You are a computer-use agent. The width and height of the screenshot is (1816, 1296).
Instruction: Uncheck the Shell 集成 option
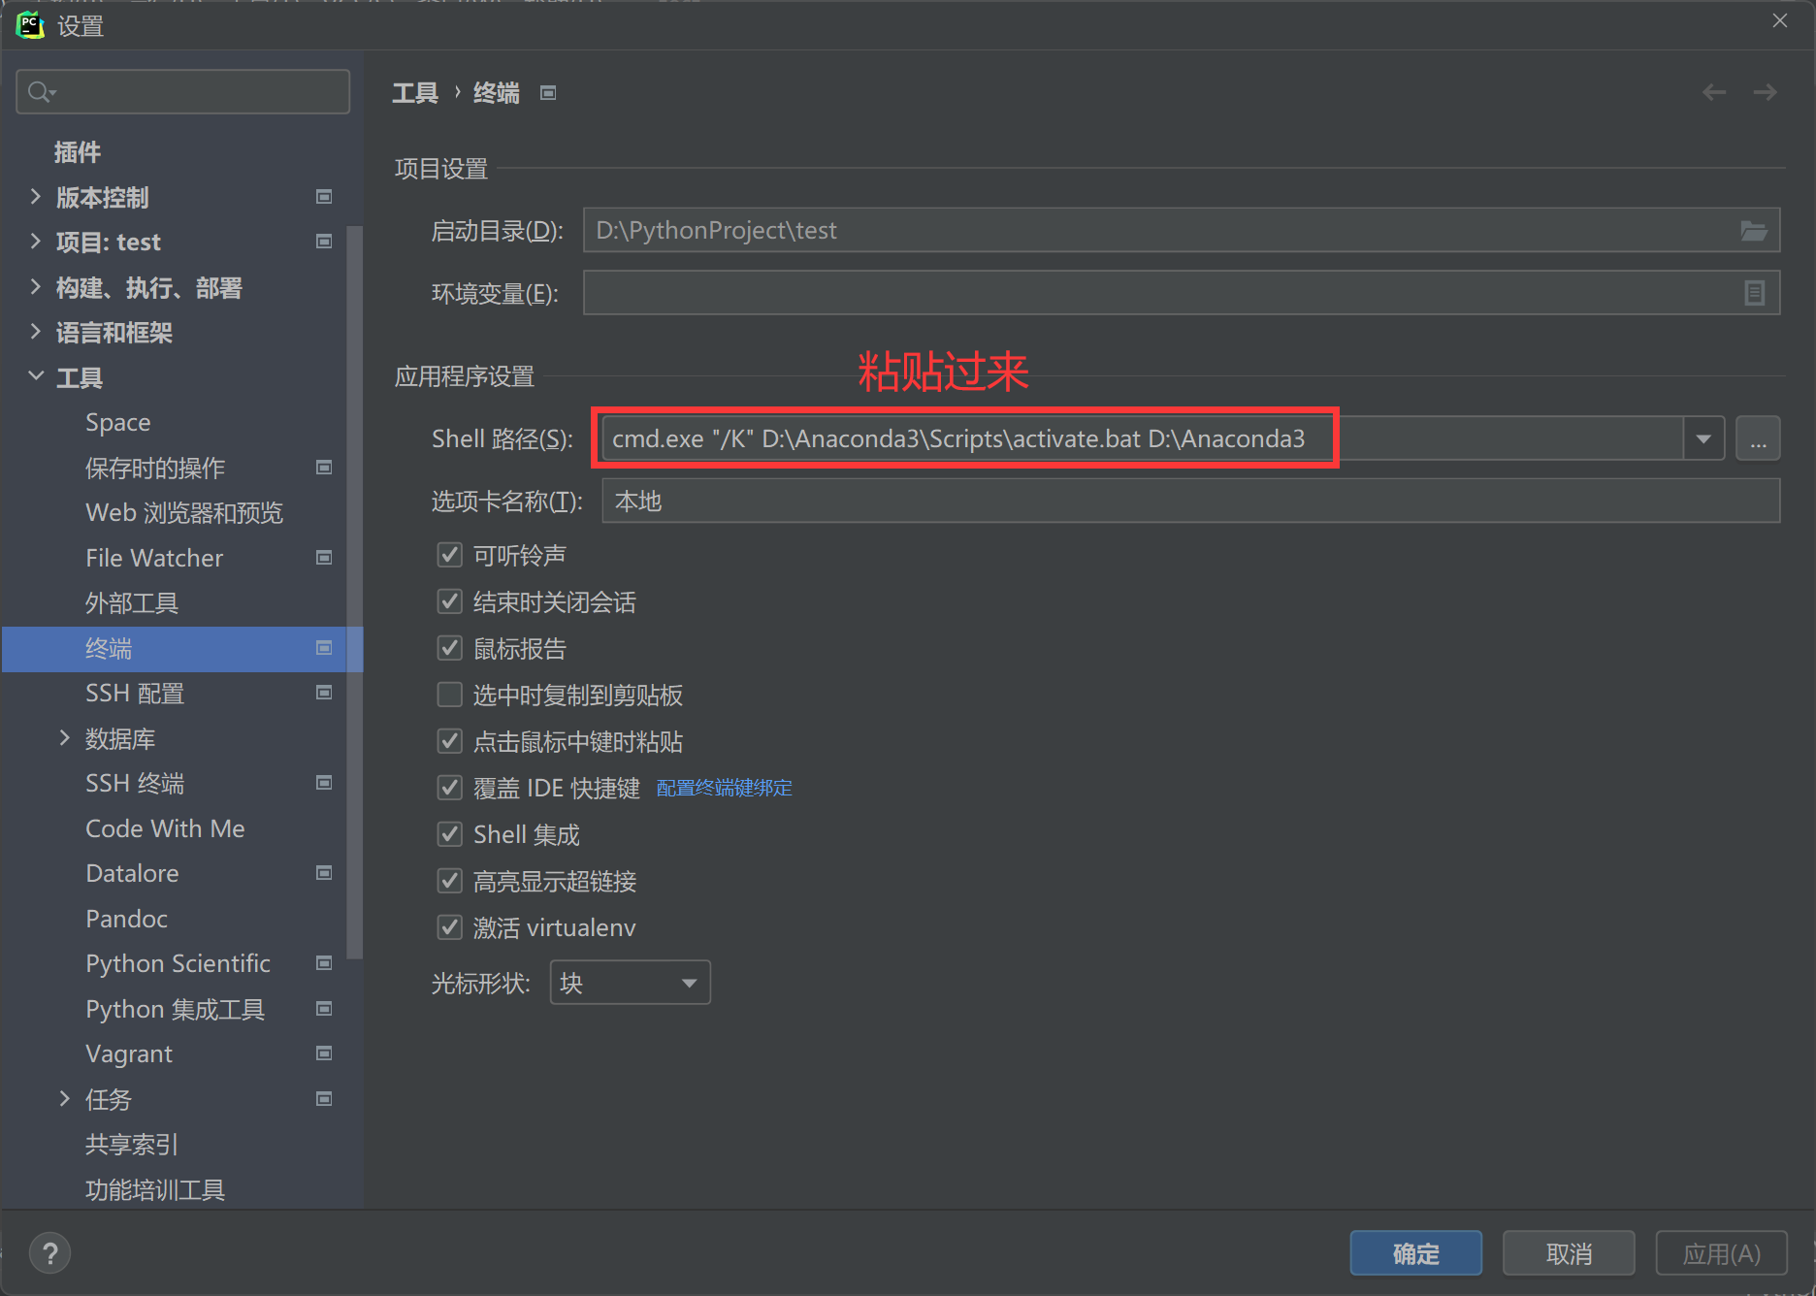click(x=449, y=833)
